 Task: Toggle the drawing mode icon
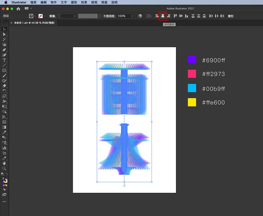click(4, 189)
